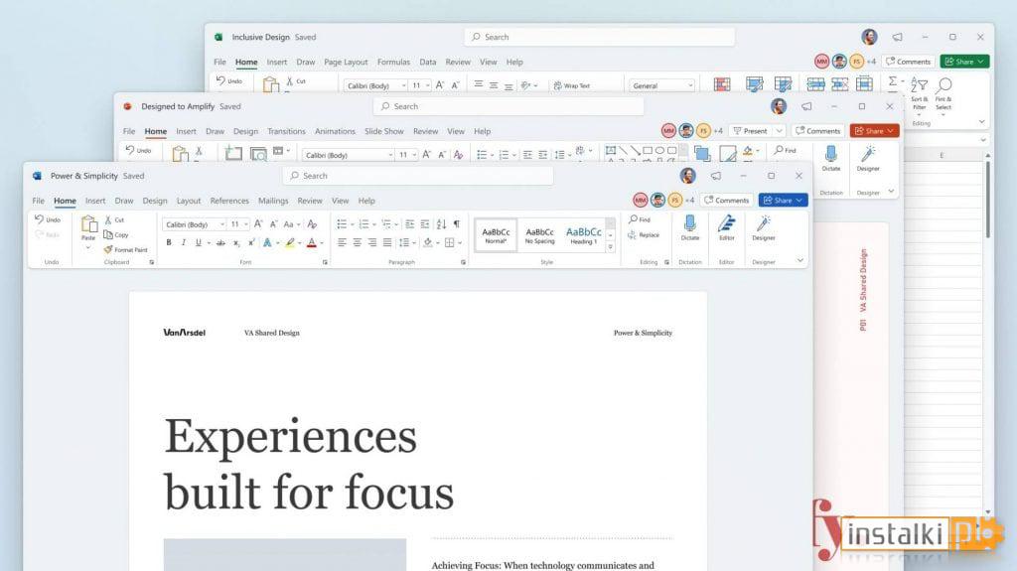1017x571 pixels.
Task: Toggle Italic formatting in Word
Action: coord(184,242)
